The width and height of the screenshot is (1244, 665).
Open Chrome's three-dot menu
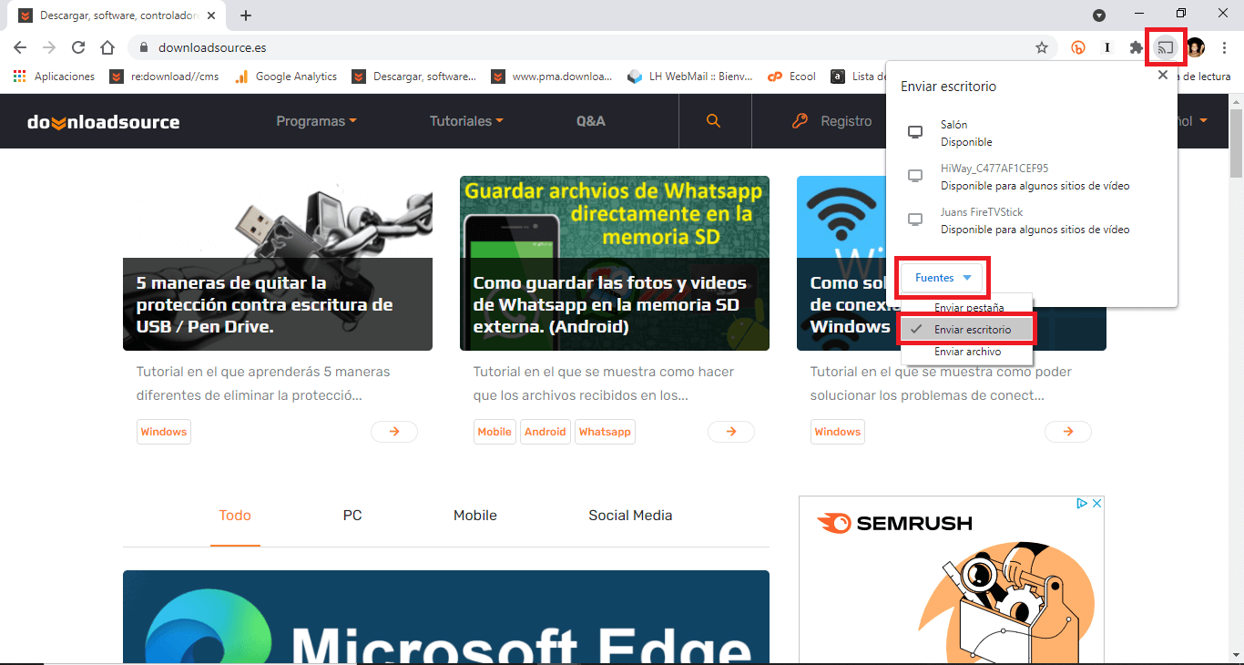tap(1224, 47)
